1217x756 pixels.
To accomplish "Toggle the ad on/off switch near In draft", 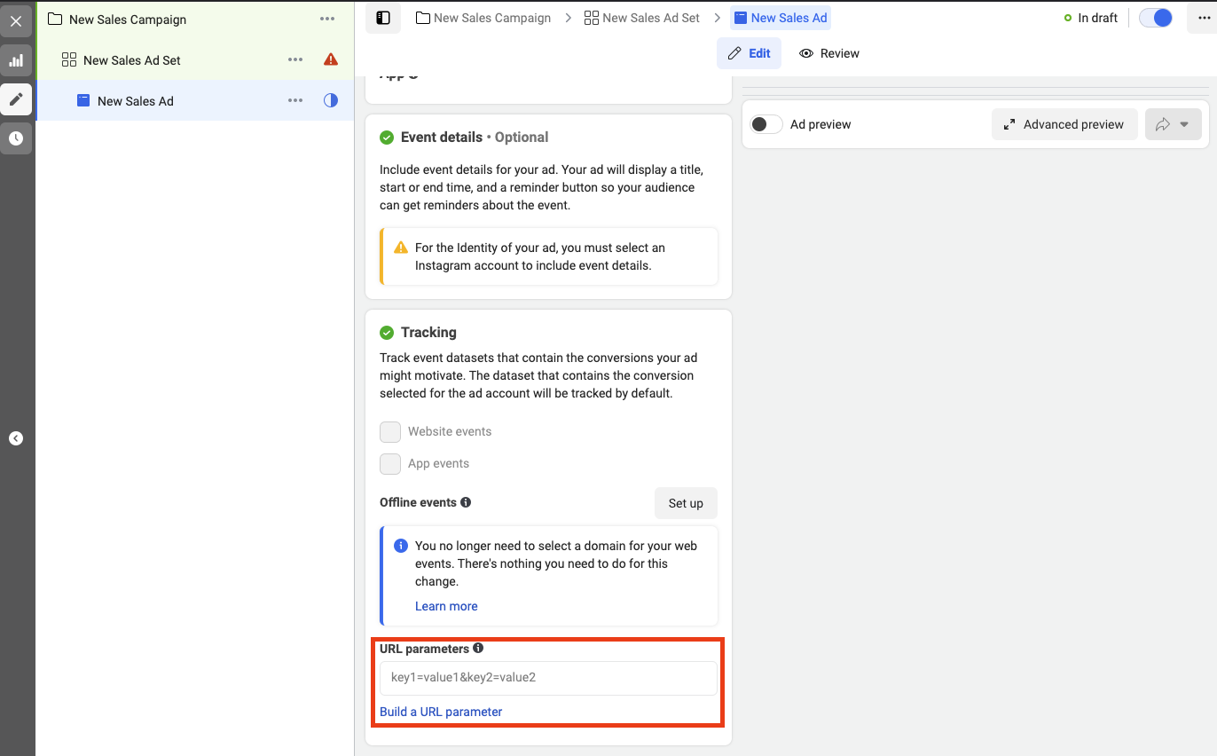I will click(x=1156, y=18).
